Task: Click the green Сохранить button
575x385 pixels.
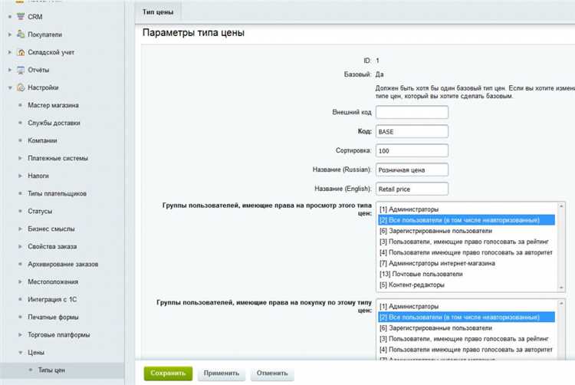Action: (168, 373)
